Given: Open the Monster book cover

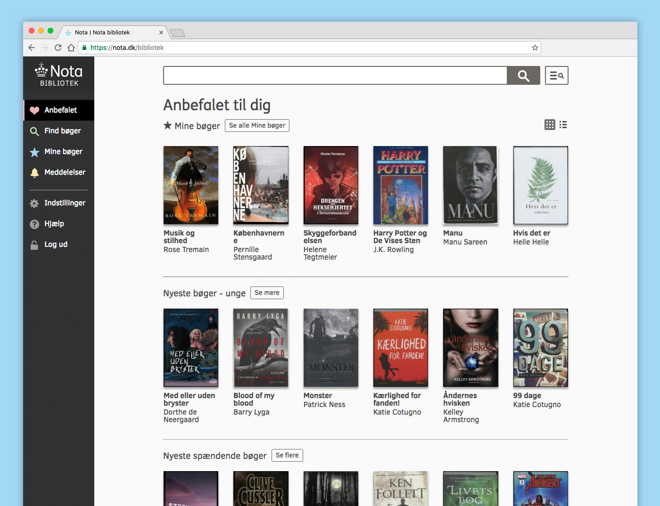Looking at the screenshot, I should point(331,348).
